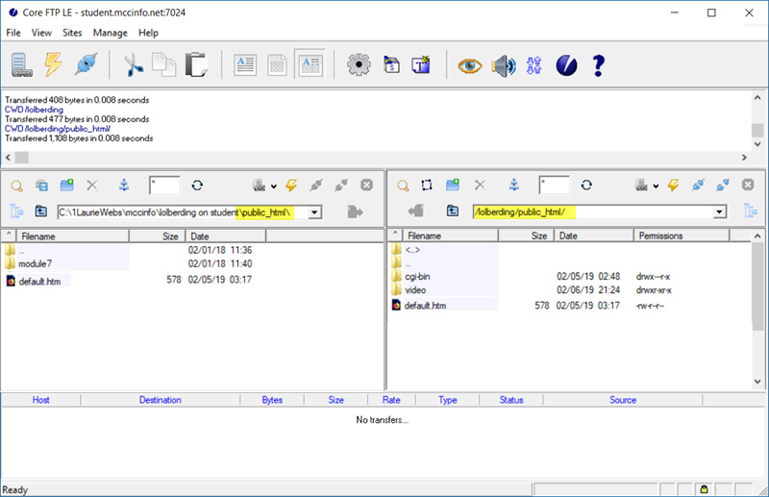Image resolution: width=769 pixels, height=497 pixels.
Task: Refresh the remote pane listing
Action: tap(586, 185)
